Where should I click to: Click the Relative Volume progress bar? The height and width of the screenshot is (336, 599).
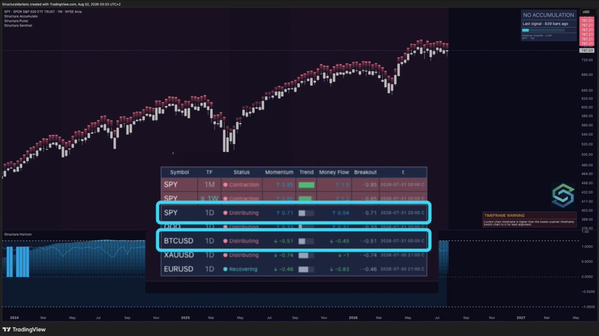(x=544, y=30)
